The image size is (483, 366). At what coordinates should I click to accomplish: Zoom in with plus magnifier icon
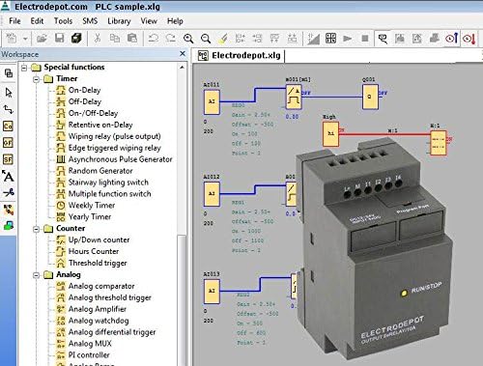point(188,39)
